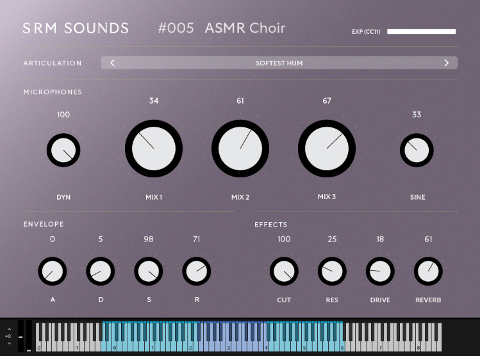The image size is (480, 356).
Task: Open the SOFTEST HUM articulation selector
Action: [279, 63]
